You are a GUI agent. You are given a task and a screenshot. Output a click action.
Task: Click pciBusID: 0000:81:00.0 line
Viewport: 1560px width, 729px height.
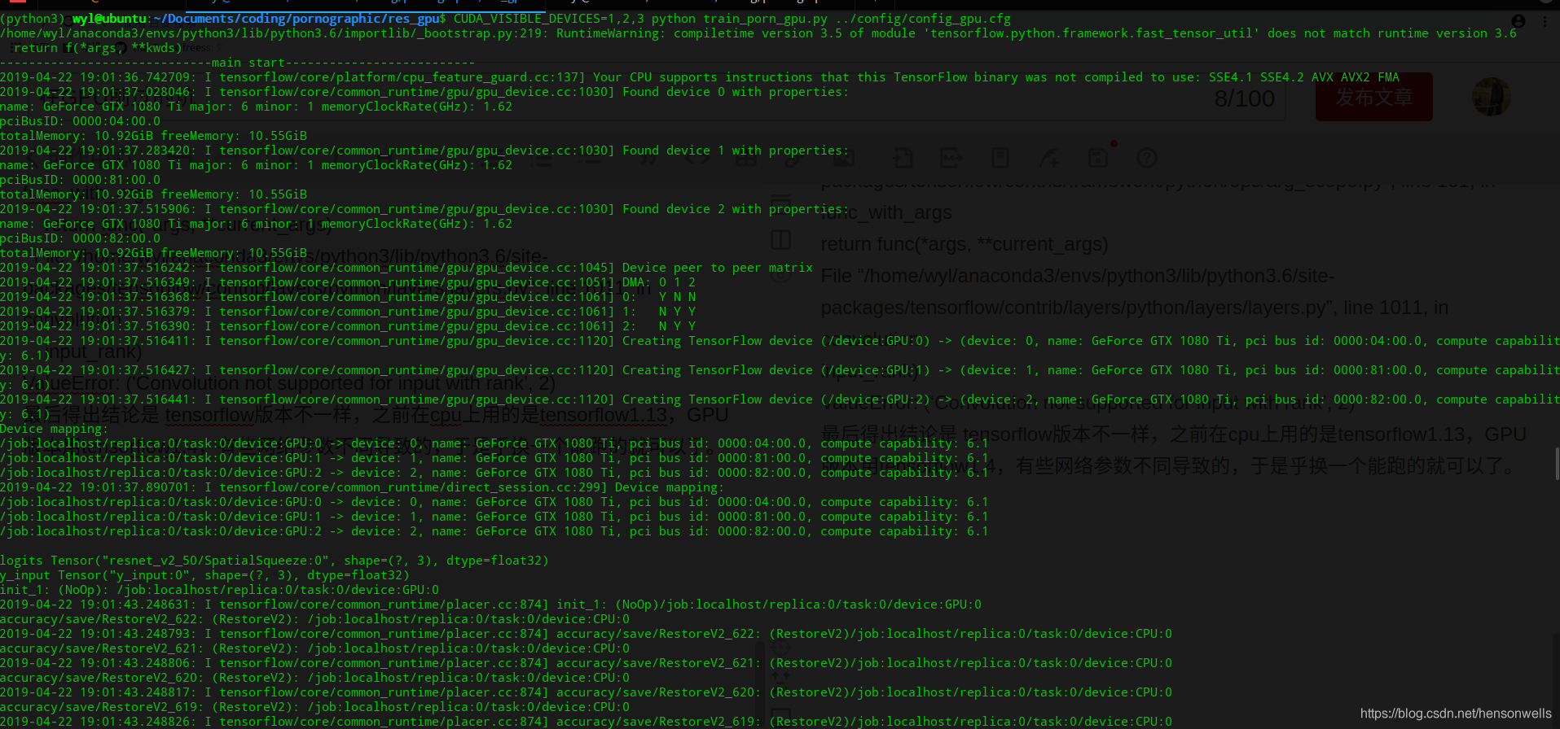pyautogui.click(x=81, y=180)
